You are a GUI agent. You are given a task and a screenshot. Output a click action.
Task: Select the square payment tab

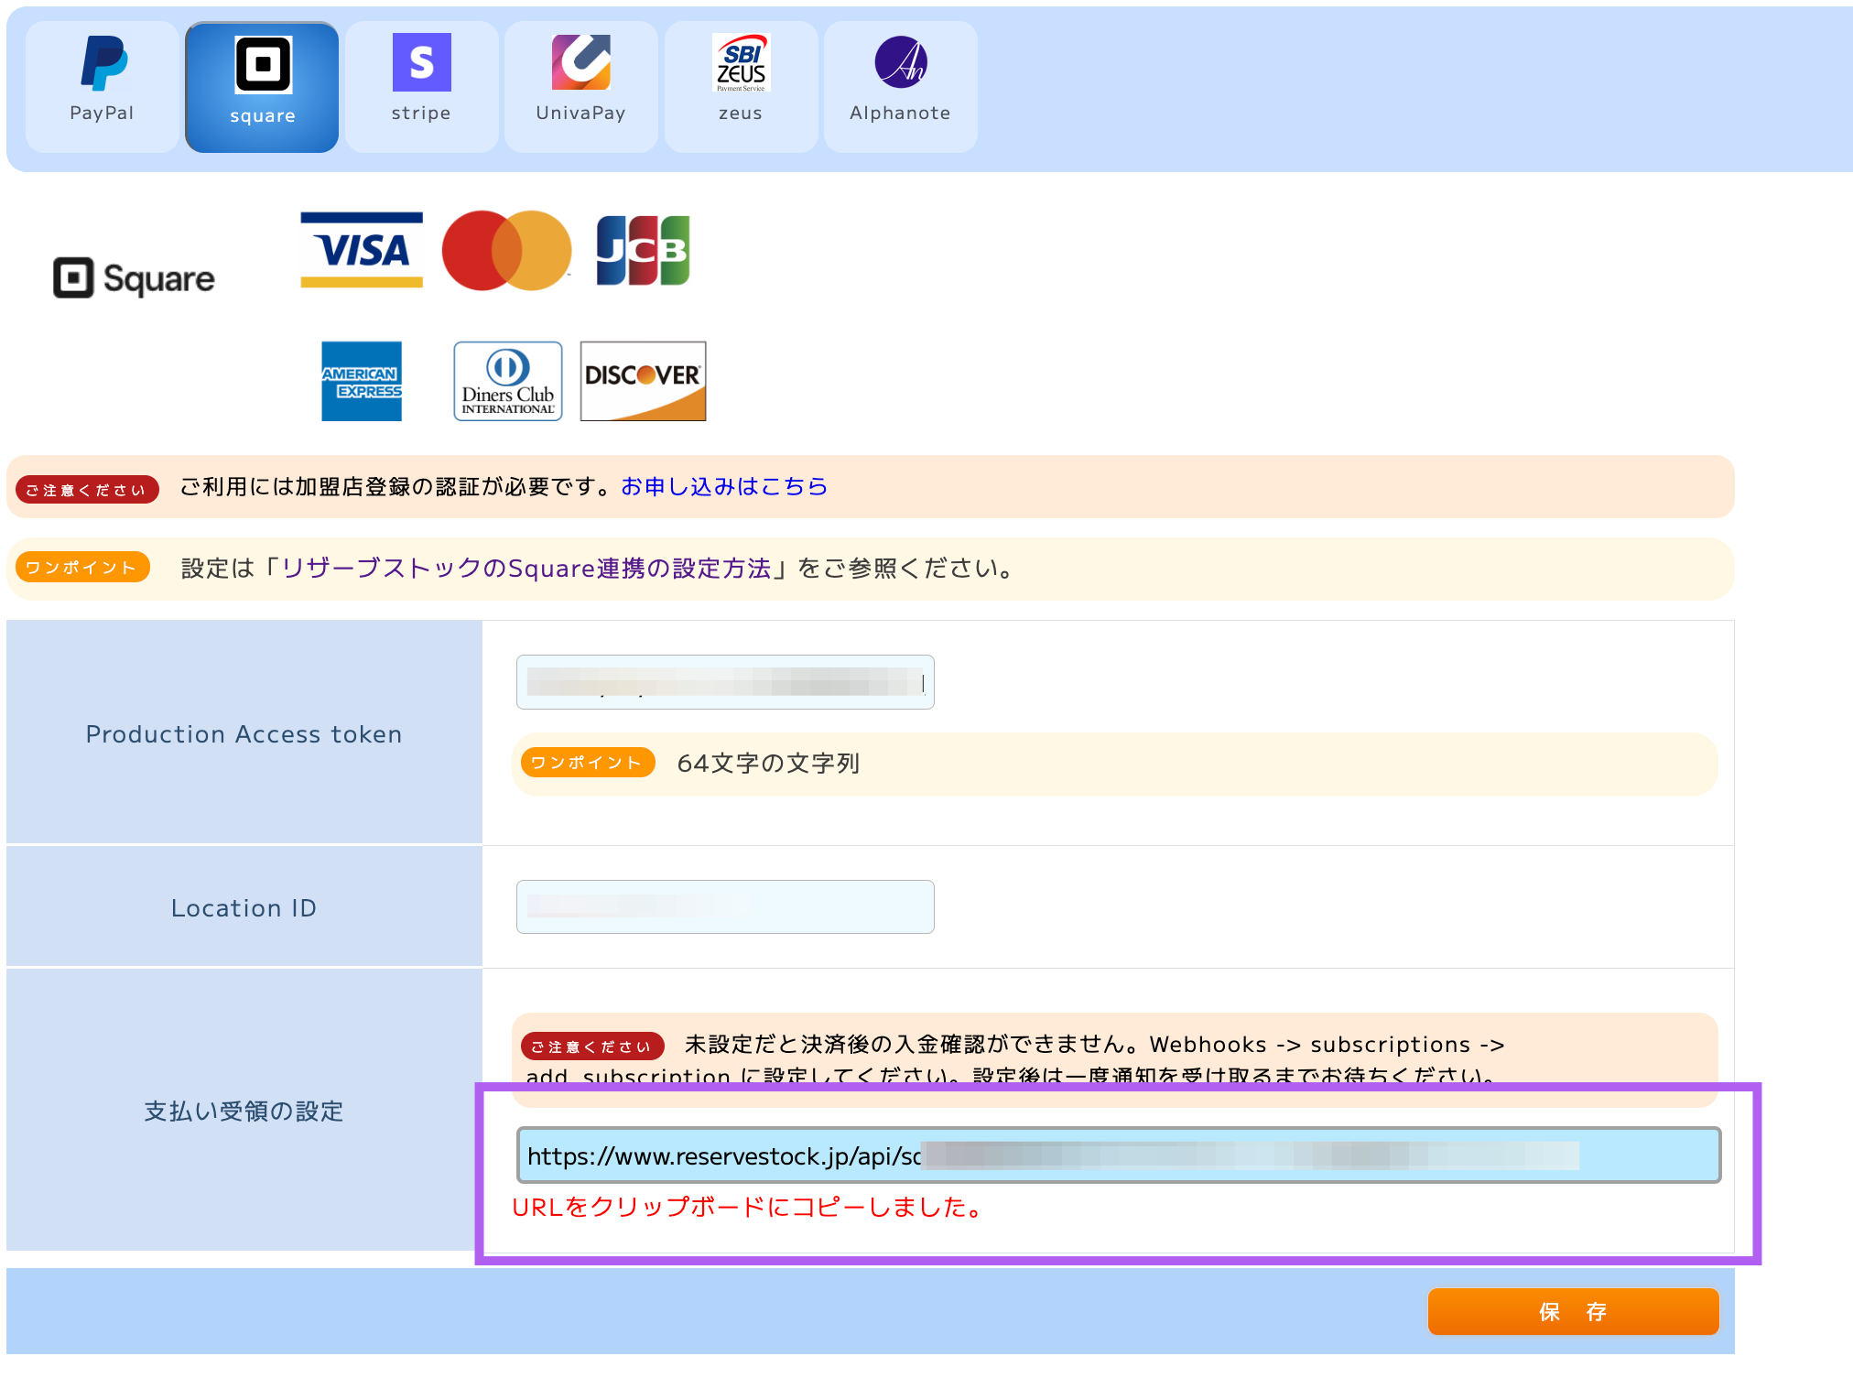tap(262, 86)
